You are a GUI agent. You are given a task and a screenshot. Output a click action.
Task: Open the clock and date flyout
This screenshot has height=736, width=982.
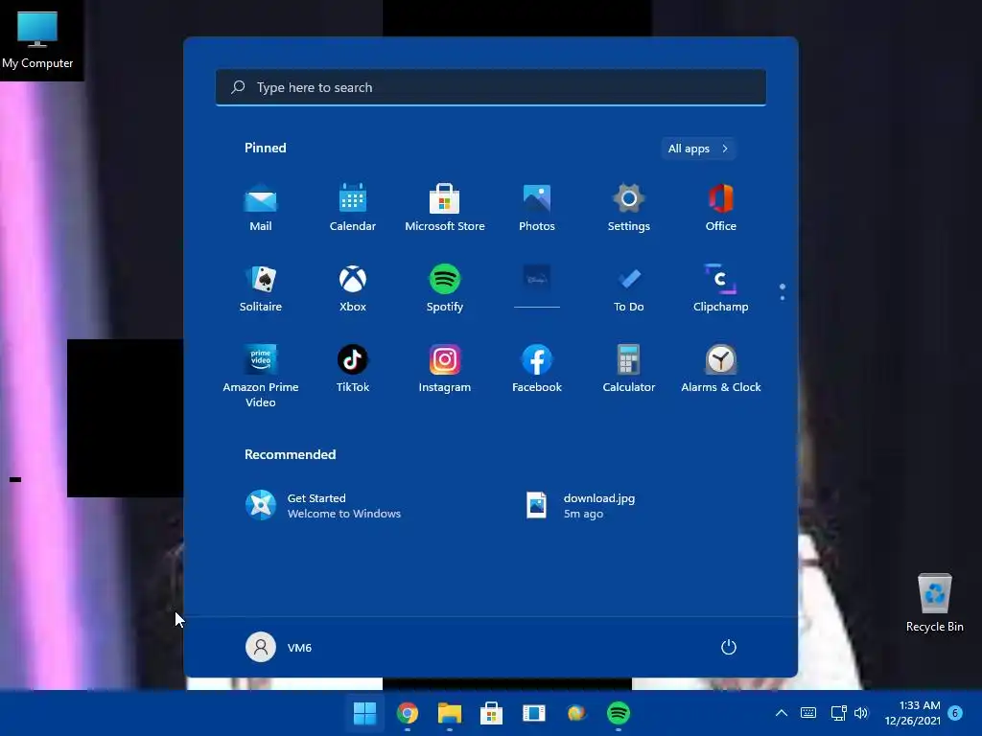pos(912,713)
